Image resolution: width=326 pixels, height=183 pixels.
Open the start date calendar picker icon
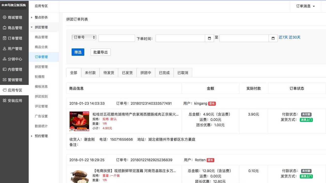click(x=209, y=38)
